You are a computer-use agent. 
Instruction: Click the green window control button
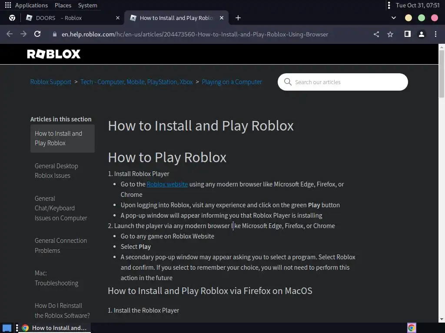(x=422, y=18)
